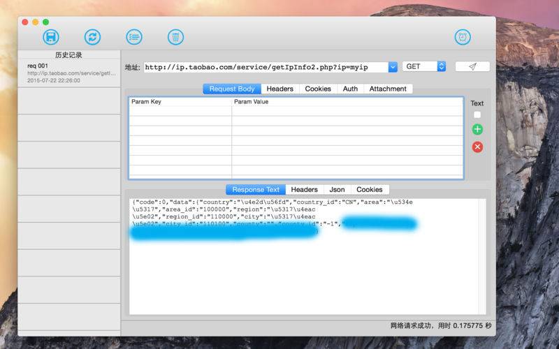Select the response Headers tab
The height and width of the screenshot is (349, 559).
304,189
